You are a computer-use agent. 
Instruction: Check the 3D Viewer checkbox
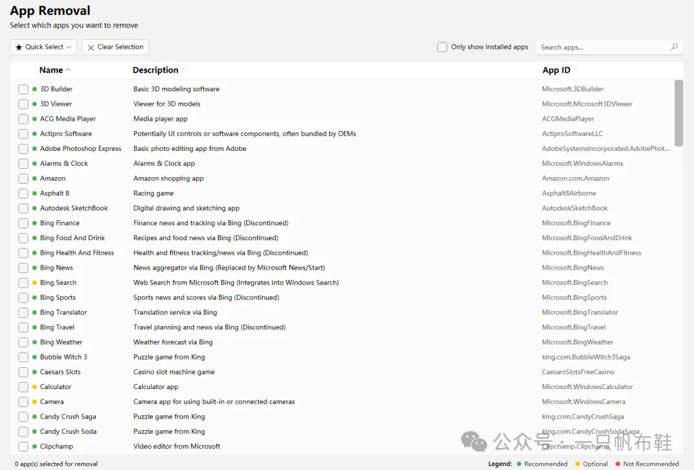tap(24, 104)
